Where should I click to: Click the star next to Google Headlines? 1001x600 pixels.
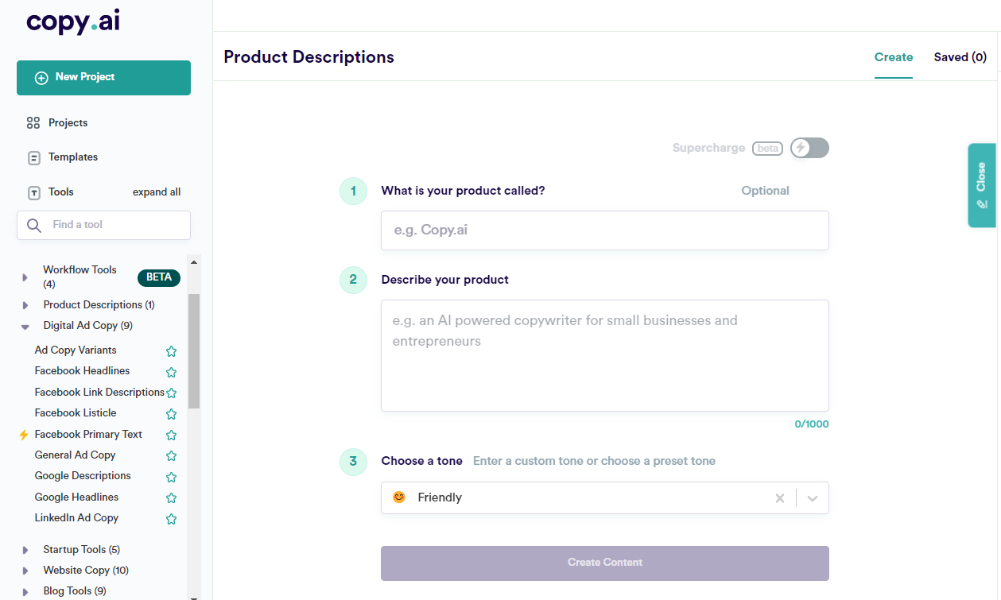171,498
